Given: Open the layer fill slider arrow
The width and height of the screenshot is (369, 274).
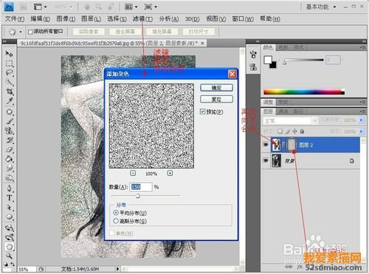Looking at the screenshot, I should click(361, 131).
